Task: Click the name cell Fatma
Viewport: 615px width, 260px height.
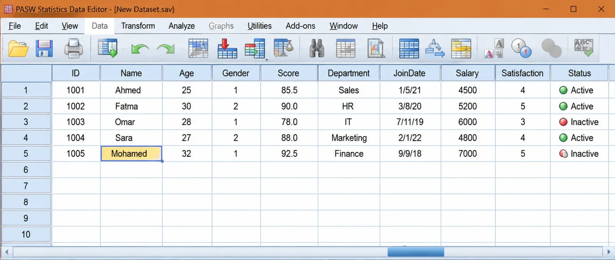Action: pyautogui.click(x=131, y=106)
